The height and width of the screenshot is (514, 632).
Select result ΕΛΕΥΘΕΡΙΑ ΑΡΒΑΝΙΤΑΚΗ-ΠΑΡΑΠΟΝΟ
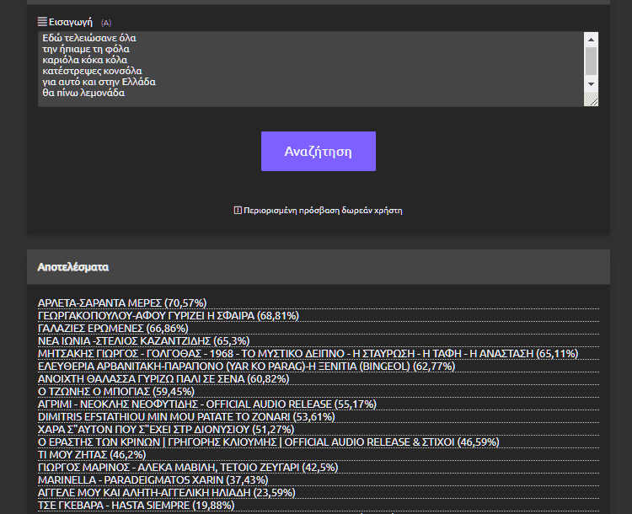point(246,366)
